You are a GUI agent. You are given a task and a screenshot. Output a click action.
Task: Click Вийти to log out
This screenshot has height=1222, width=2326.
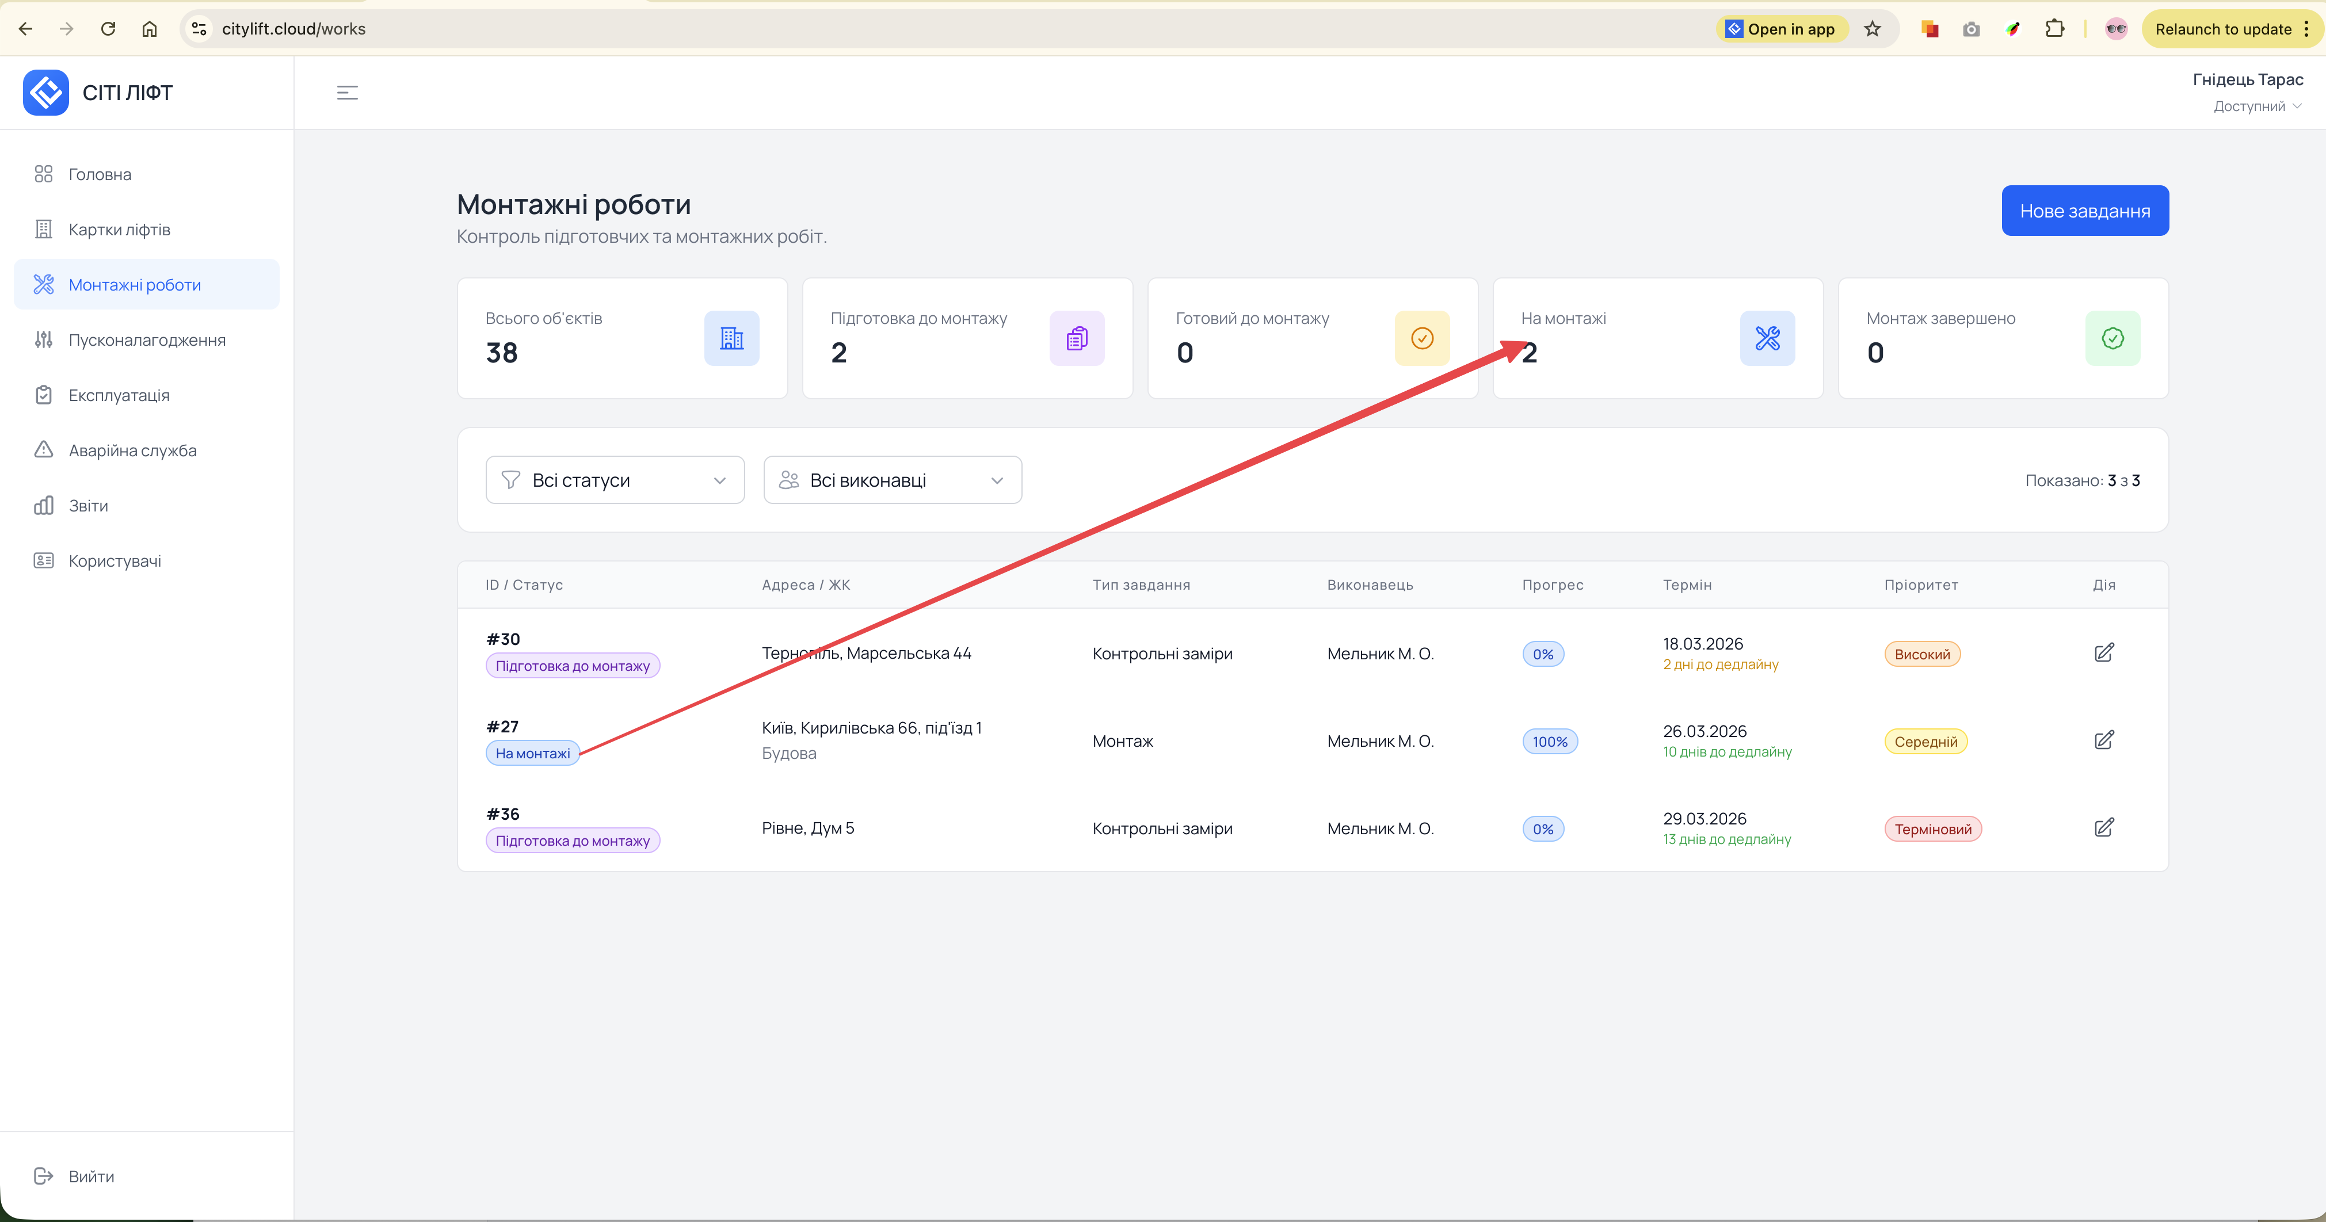click(90, 1176)
